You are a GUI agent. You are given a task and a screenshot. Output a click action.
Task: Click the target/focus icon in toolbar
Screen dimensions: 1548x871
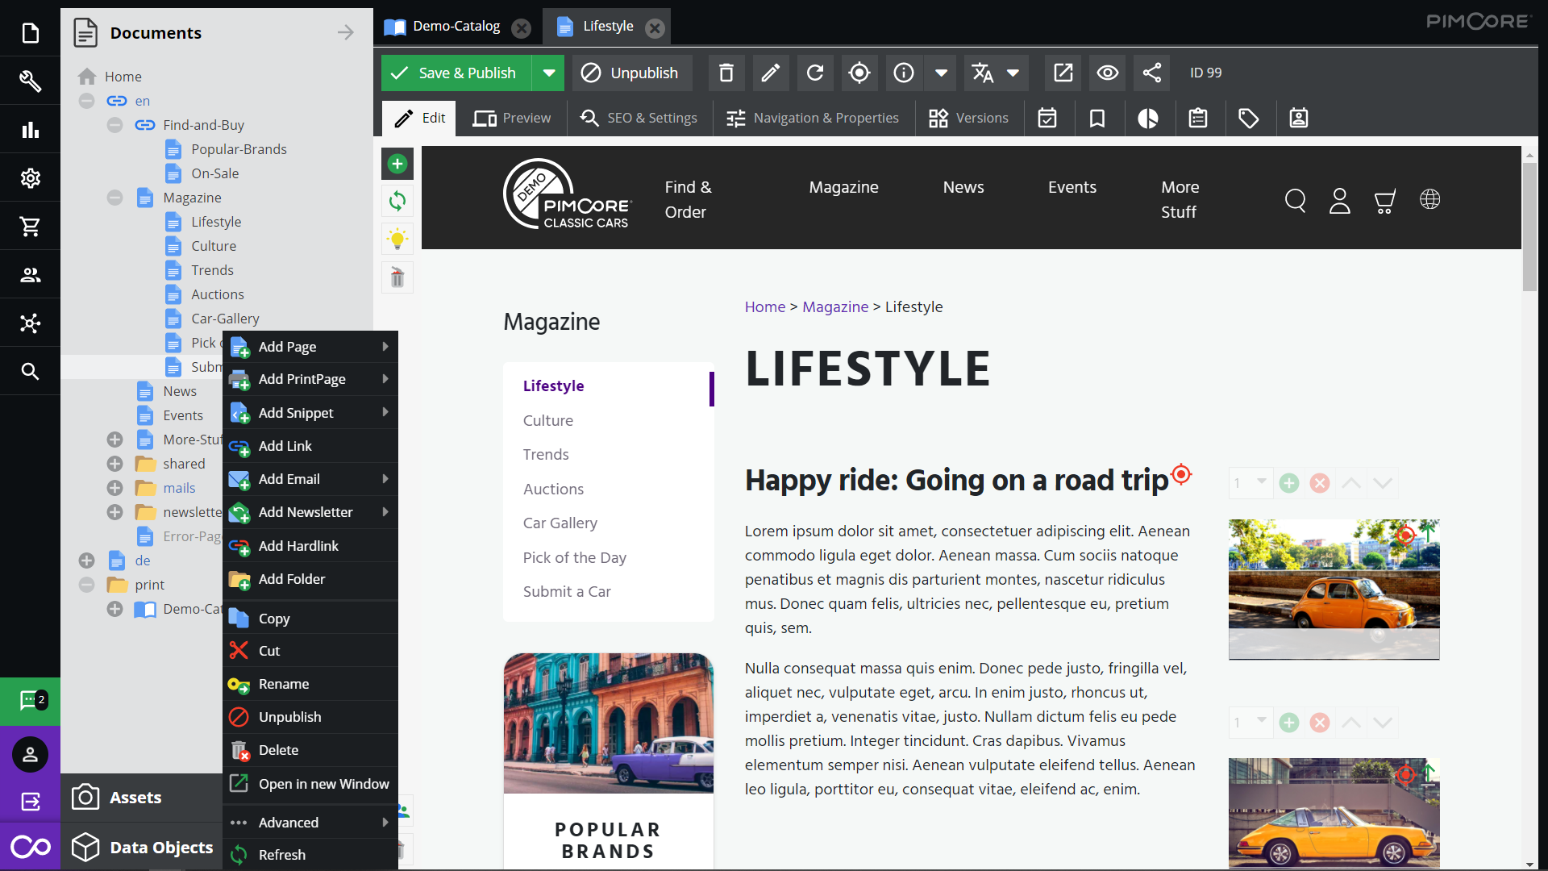859,73
